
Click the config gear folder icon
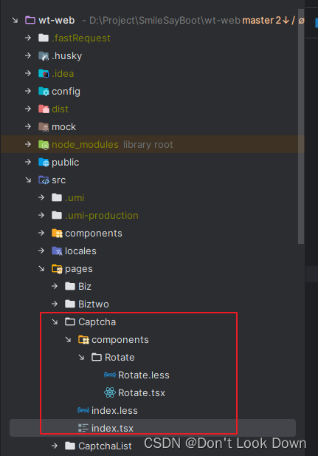[x=44, y=92]
